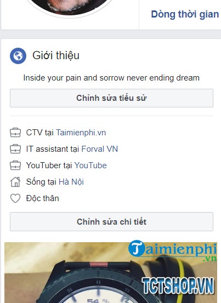Open the YouTube workplace link
221x303 pixels.
(90, 165)
